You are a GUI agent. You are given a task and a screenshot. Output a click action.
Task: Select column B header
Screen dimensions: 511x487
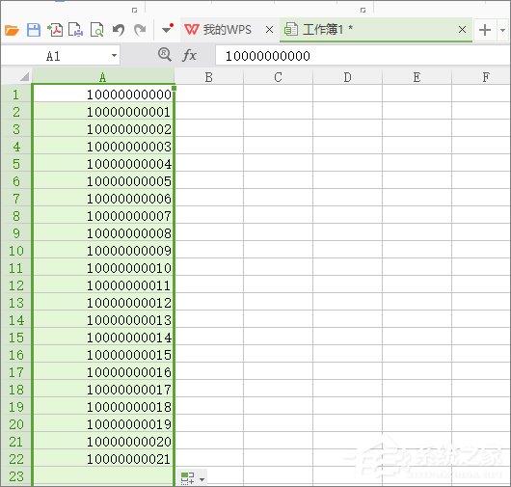pyautogui.click(x=209, y=77)
